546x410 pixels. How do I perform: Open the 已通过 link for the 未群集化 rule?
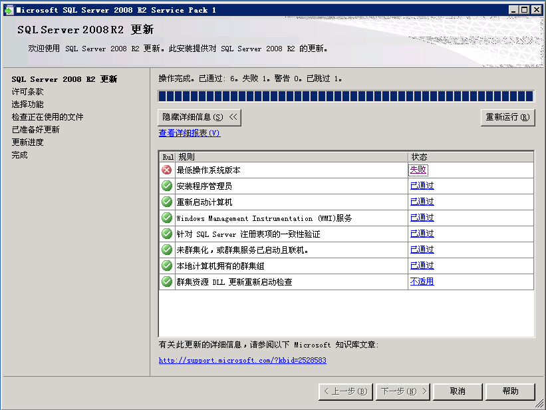422,250
